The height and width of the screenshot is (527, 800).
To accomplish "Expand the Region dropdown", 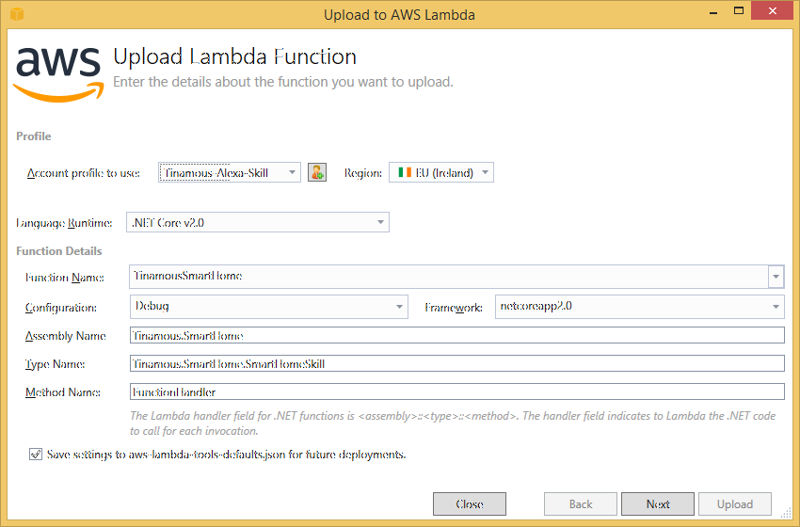I will 440,172.
